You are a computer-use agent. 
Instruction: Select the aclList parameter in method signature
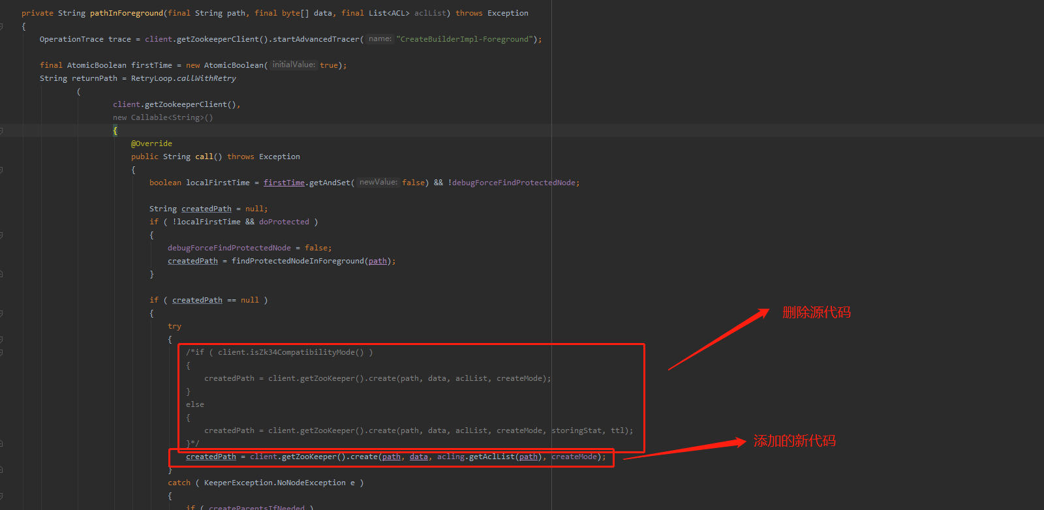pos(430,13)
